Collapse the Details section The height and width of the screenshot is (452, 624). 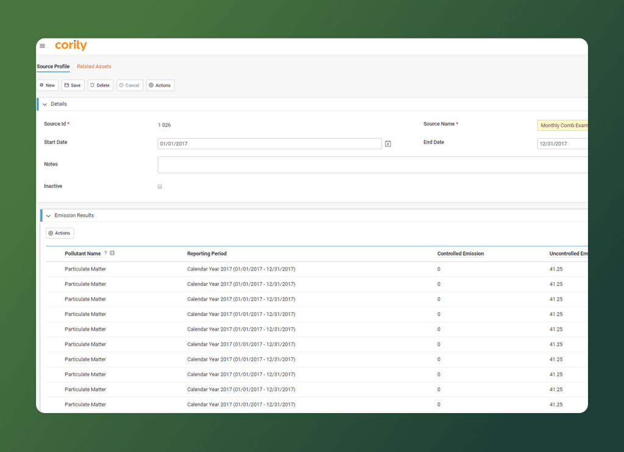[x=44, y=104]
